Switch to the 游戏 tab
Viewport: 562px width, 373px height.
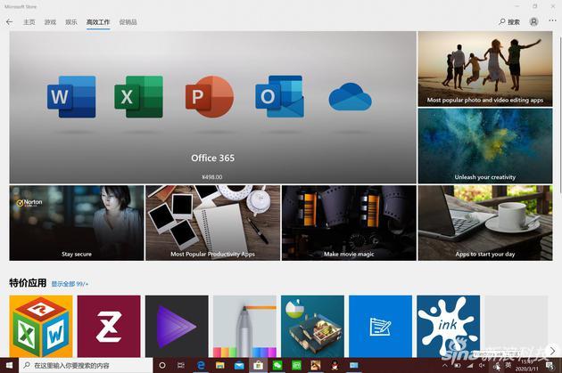50,22
